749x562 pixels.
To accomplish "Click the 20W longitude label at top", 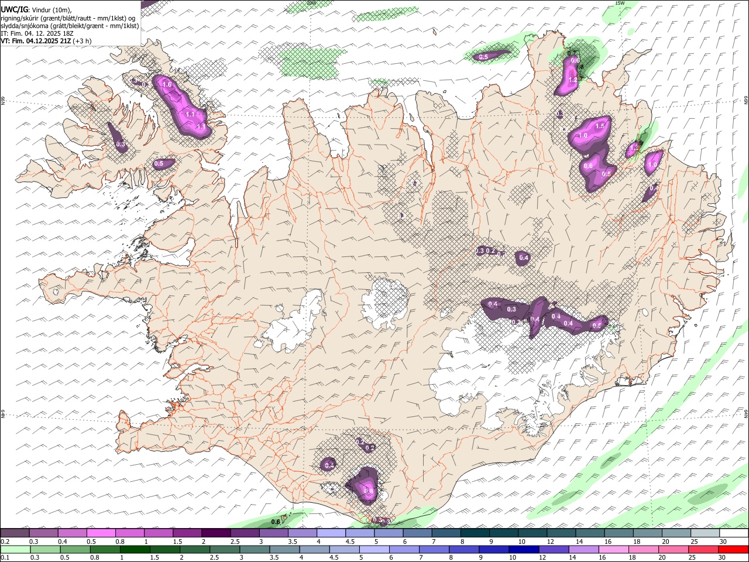I will click(311, 3).
